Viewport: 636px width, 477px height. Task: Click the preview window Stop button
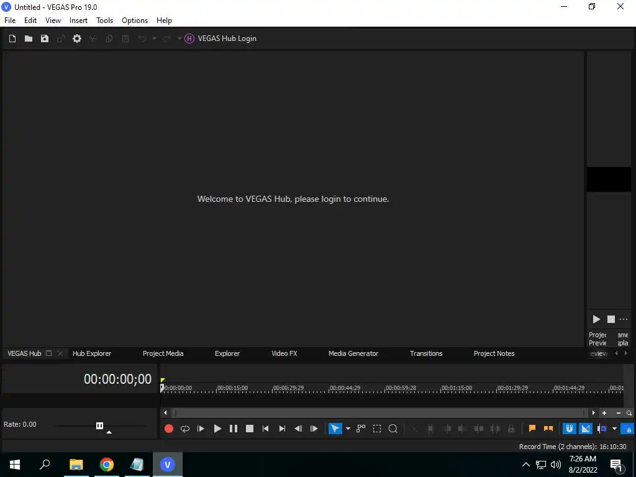[611, 320]
